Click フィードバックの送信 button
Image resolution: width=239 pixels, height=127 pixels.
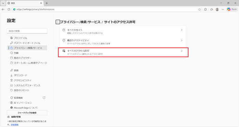click(27, 113)
